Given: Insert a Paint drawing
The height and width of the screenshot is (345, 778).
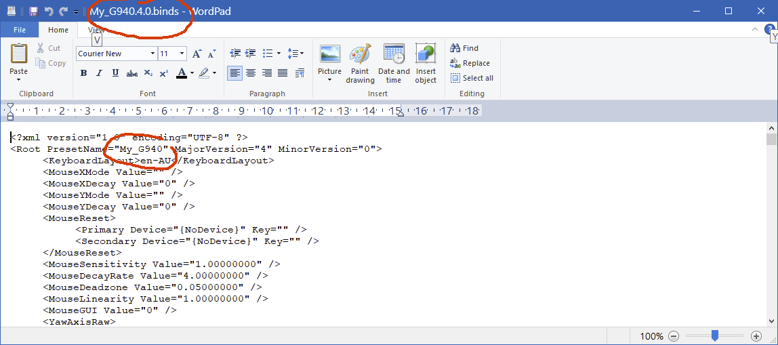Looking at the screenshot, I should (361, 64).
